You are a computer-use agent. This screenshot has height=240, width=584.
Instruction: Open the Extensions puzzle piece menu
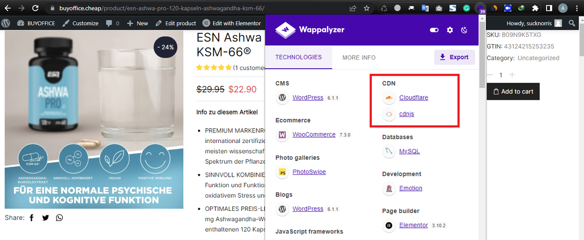(x=535, y=8)
